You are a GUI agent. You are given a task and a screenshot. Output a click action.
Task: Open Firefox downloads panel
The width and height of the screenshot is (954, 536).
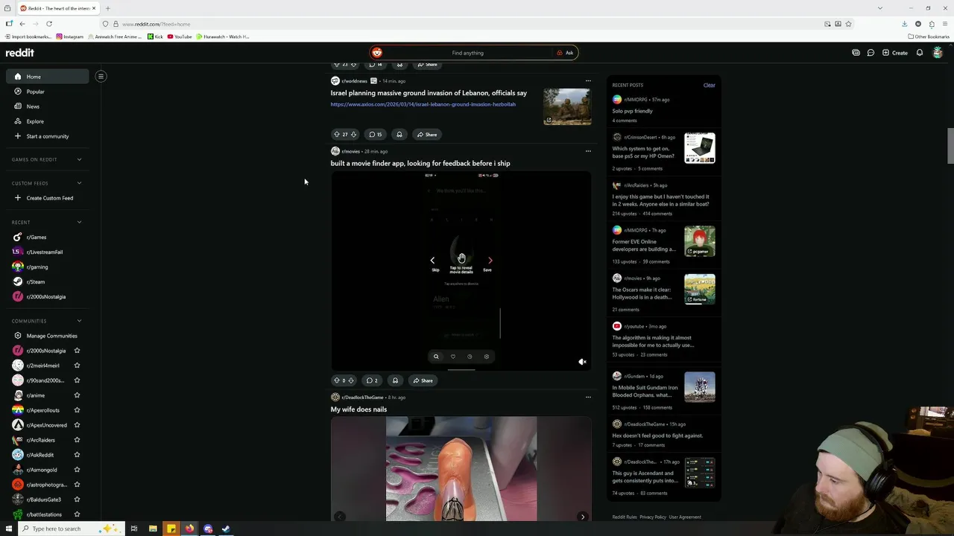point(905,24)
